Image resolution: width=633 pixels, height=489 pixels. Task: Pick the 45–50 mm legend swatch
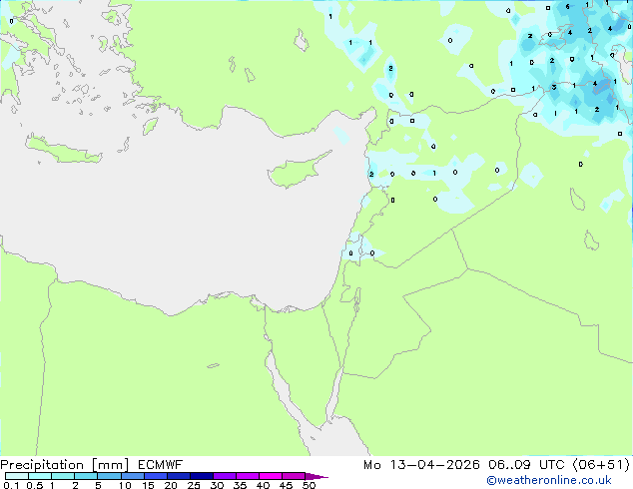294,476
